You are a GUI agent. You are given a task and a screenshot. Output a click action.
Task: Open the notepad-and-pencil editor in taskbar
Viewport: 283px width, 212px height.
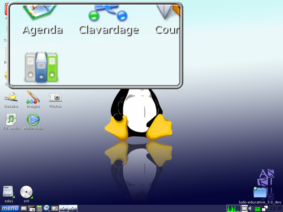(x=55, y=209)
